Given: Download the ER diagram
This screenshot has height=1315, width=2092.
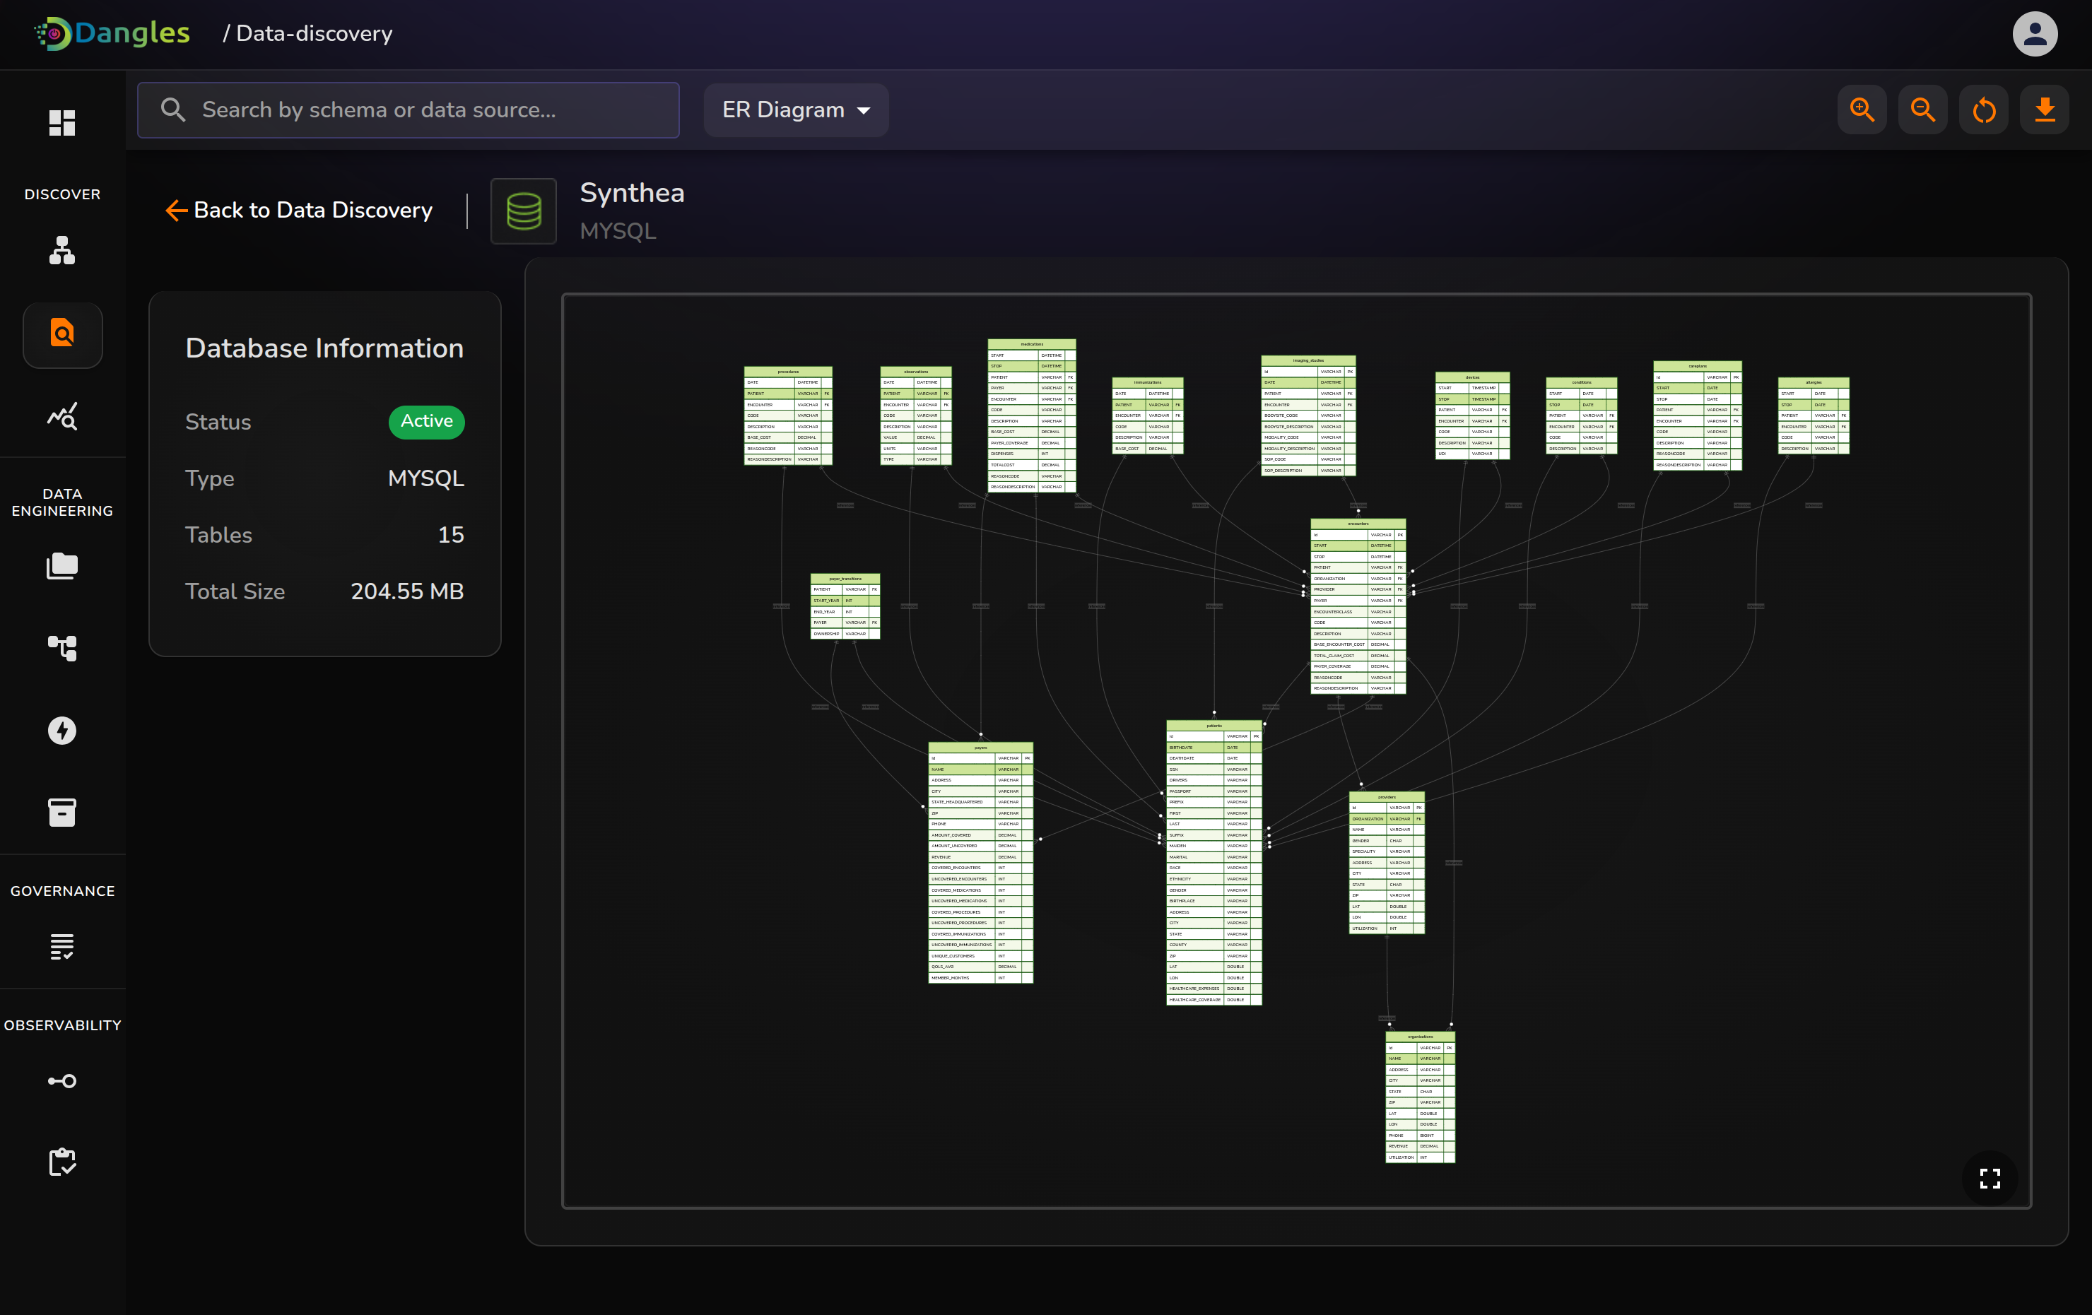Looking at the screenshot, I should [x=2044, y=110].
